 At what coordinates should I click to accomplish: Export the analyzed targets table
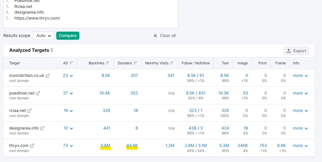(x=296, y=51)
